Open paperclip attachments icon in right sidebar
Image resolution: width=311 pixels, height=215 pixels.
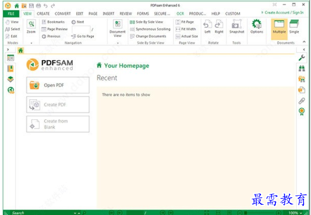[x=302, y=101]
